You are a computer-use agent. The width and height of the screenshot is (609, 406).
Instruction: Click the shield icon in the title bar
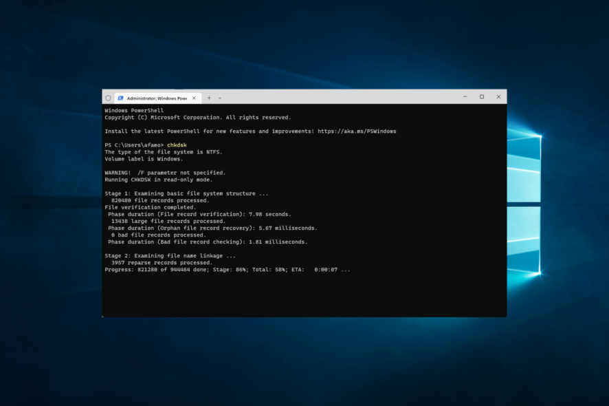tap(109, 98)
